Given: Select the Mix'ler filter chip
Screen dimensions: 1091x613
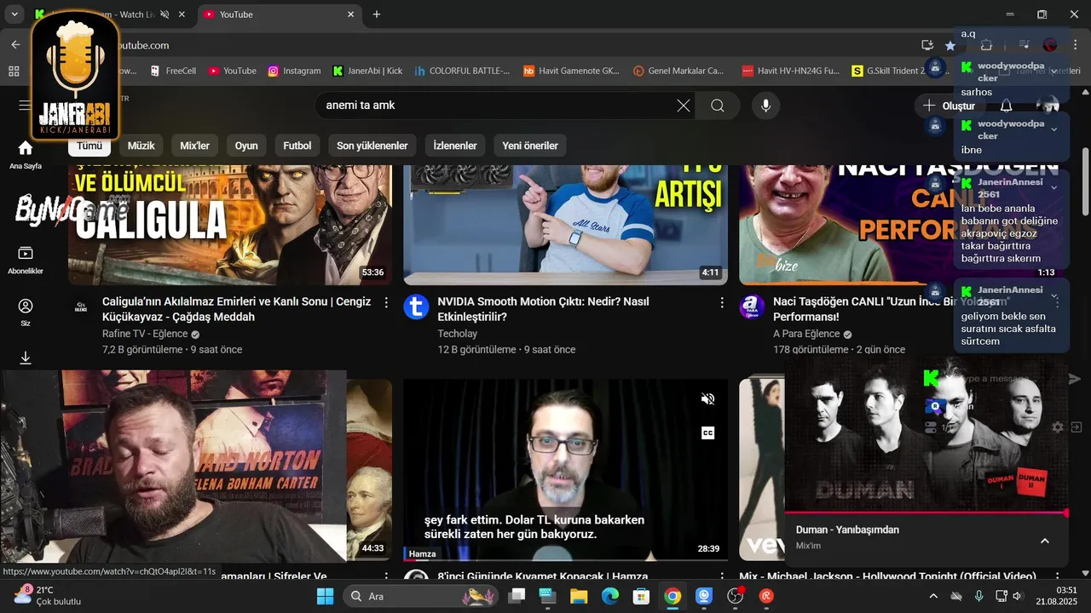Looking at the screenshot, I should (x=195, y=146).
